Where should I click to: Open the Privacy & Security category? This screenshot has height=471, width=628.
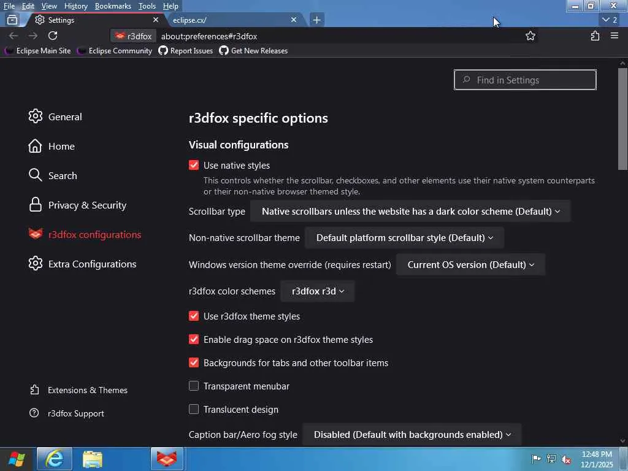click(77, 205)
